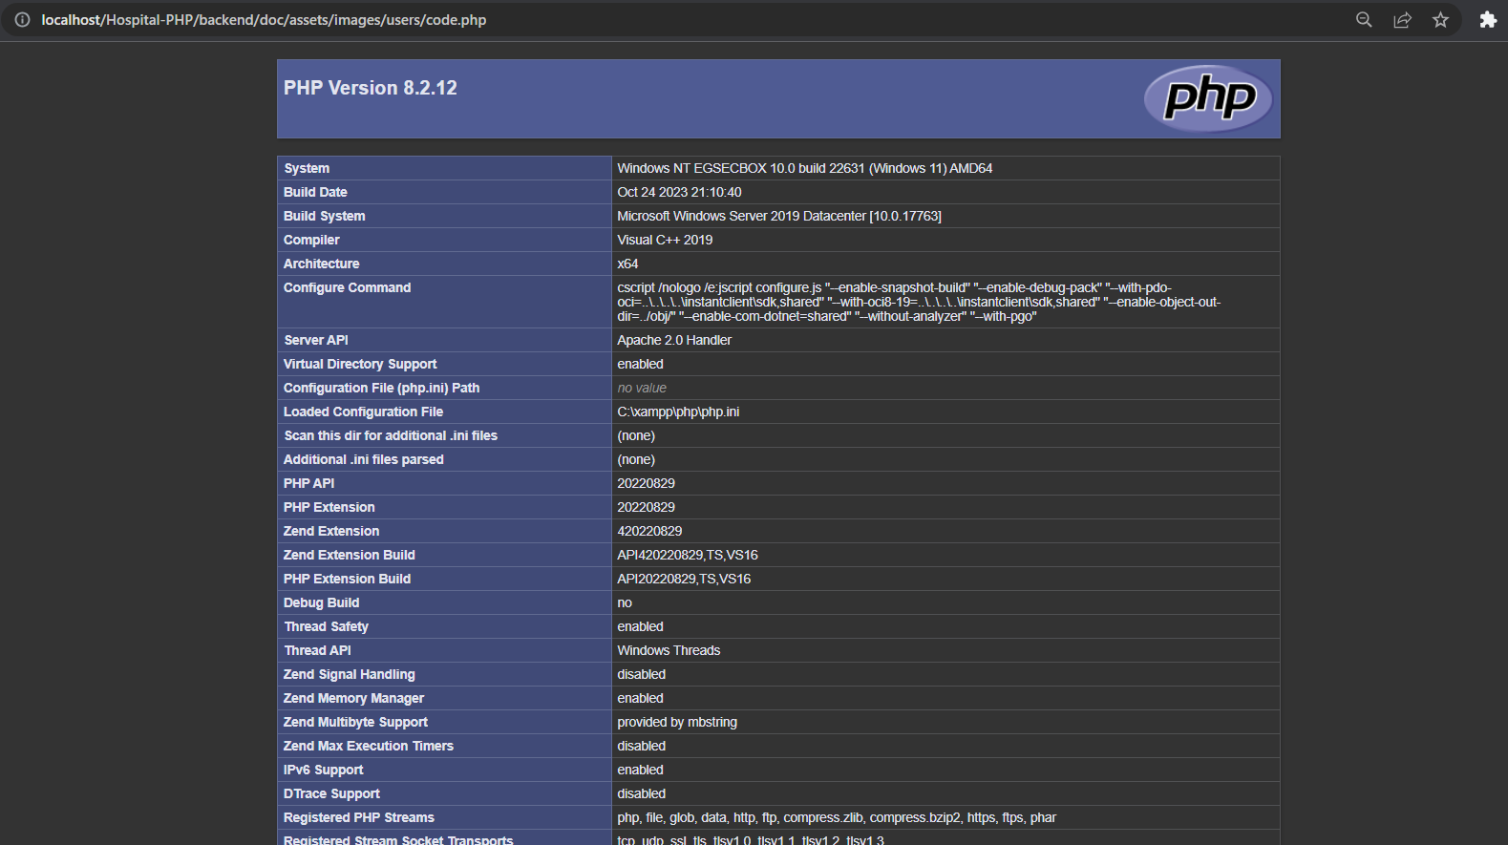Open the zoom magnifier icon
The width and height of the screenshot is (1508, 845).
click(x=1364, y=19)
